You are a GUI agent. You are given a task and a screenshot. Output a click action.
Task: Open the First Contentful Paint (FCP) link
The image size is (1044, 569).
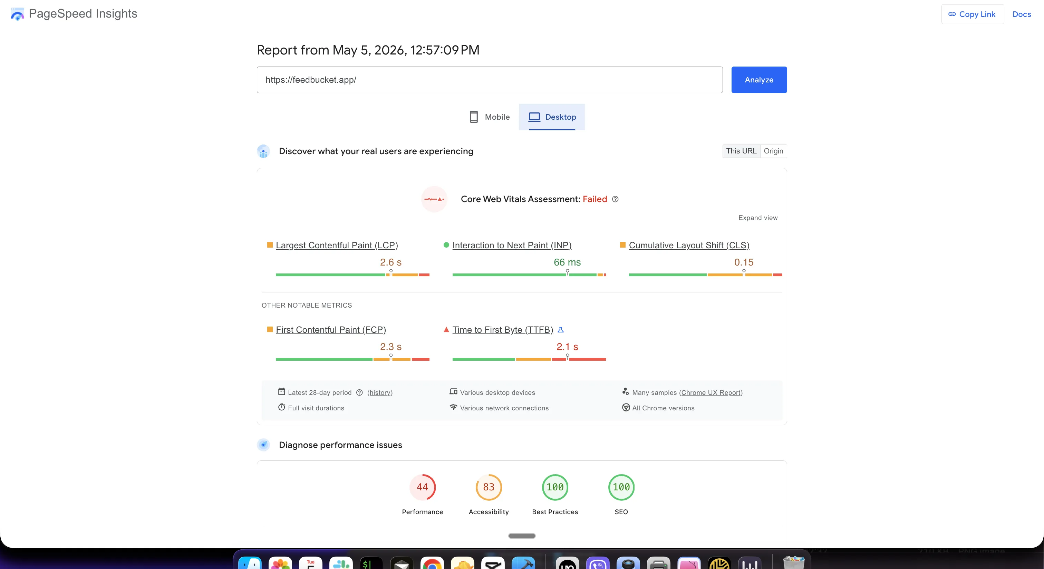[x=331, y=330]
